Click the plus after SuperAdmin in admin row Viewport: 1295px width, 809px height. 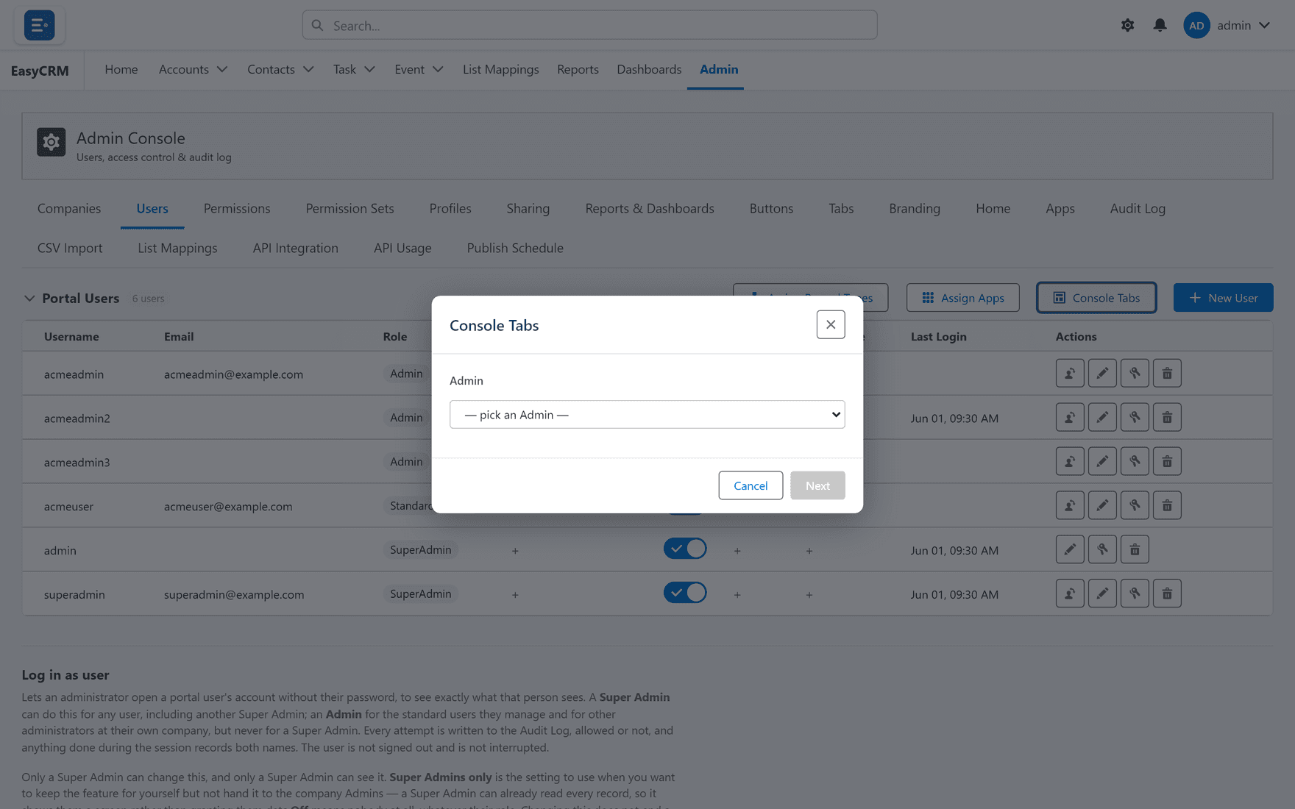(x=515, y=550)
